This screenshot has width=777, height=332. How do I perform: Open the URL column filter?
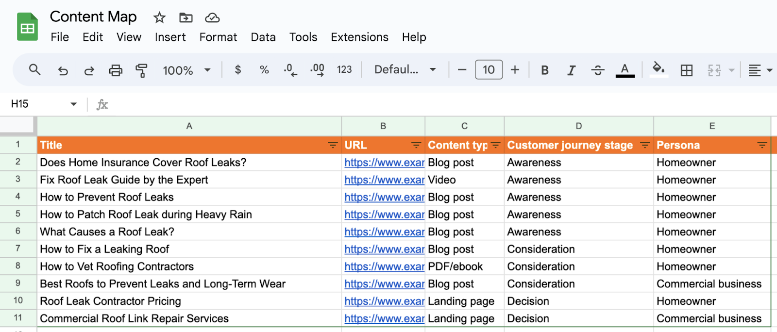coord(416,145)
